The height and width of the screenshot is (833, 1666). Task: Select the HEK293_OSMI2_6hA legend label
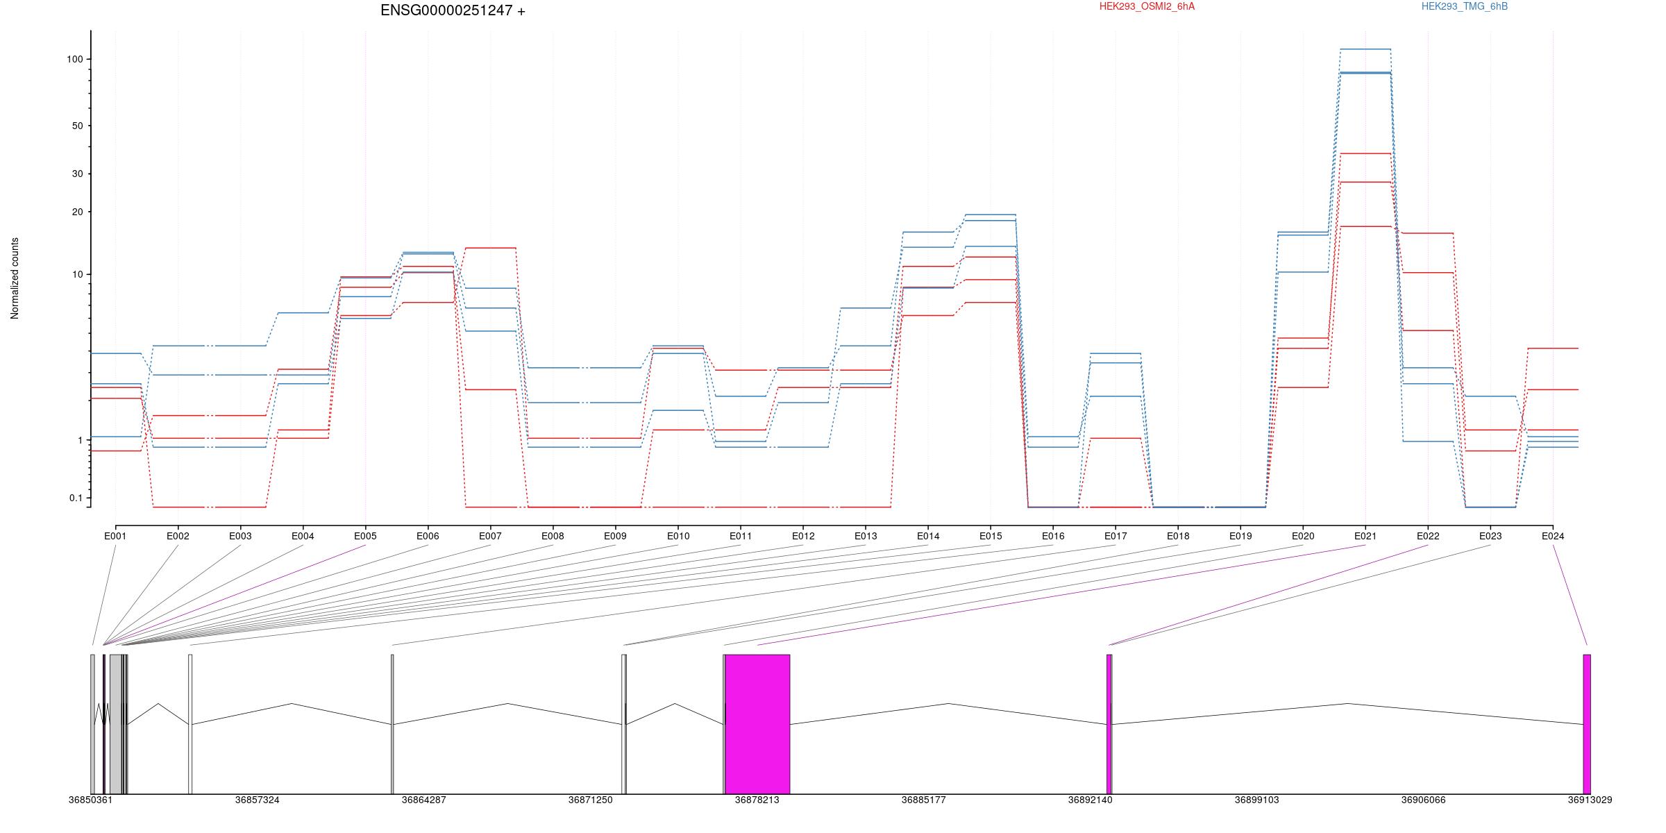1147,6
